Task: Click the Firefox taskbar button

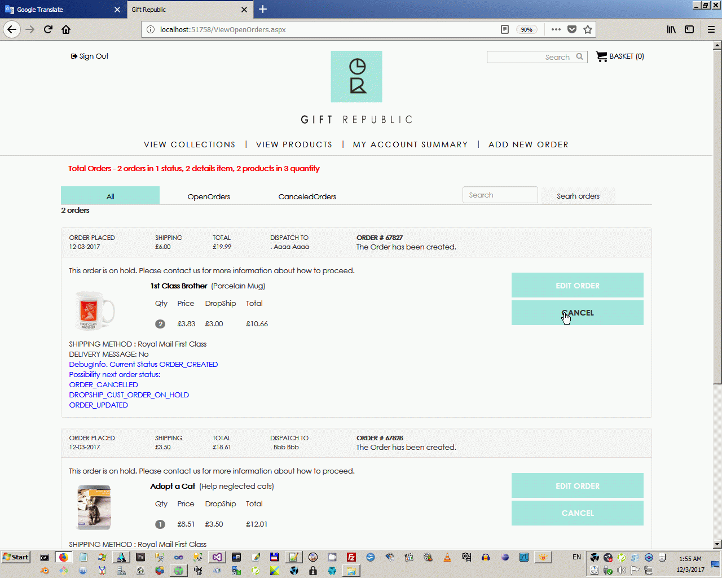Action: pos(64,557)
